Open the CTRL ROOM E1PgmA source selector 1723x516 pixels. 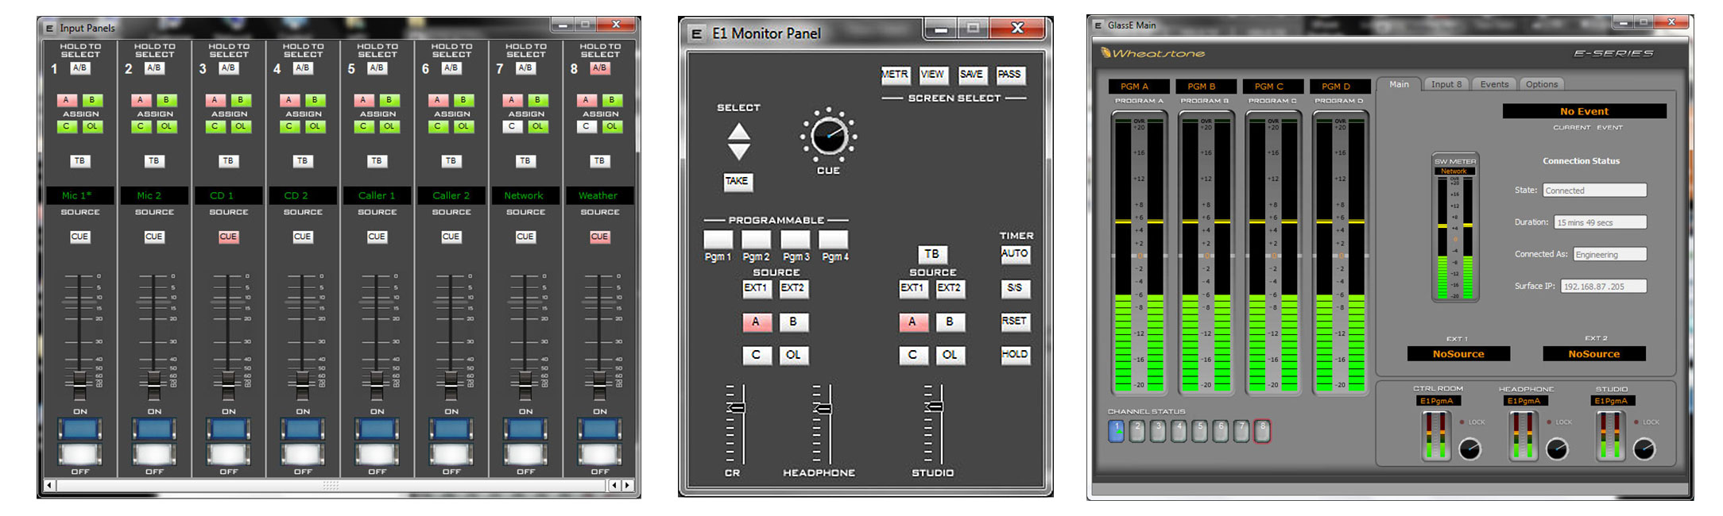coord(1437,401)
